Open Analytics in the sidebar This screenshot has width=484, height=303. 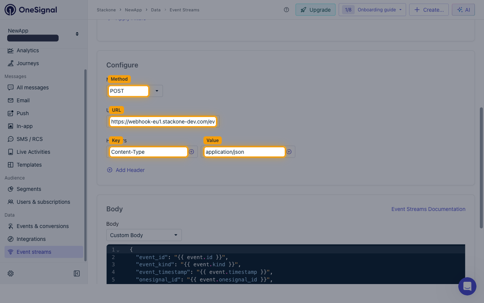click(28, 50)
